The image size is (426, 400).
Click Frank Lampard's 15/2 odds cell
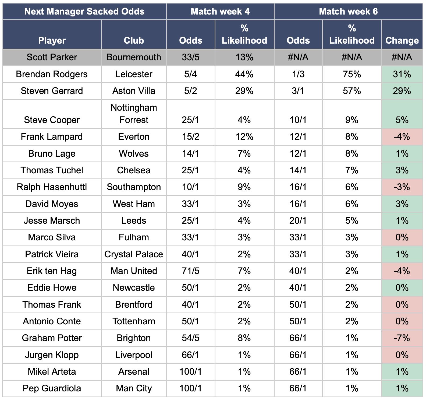point(190,137)
